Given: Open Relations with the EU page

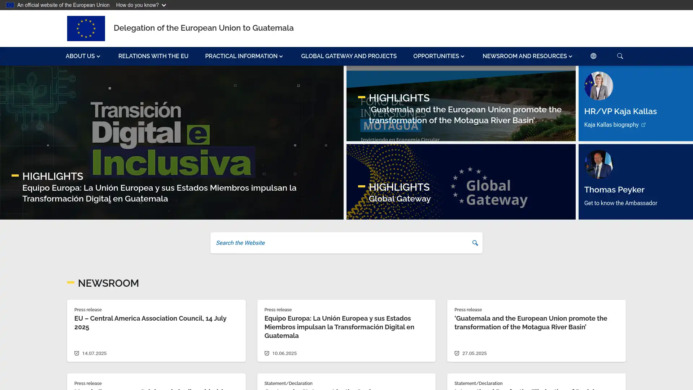Looking at the screenshot, I should (x=153, y=56).
